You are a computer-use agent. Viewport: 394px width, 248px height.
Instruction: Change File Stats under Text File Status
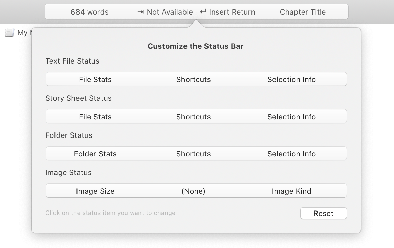(x=95, y=79)
